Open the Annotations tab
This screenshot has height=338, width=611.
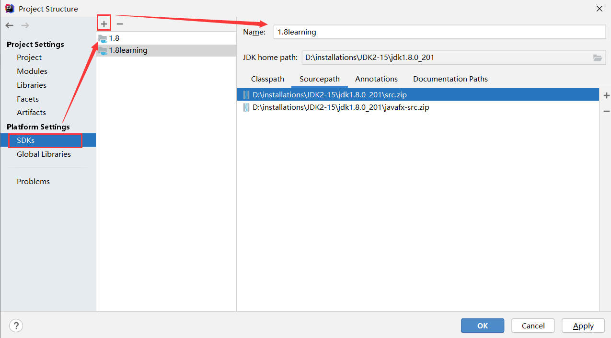[x=376, y=79]
